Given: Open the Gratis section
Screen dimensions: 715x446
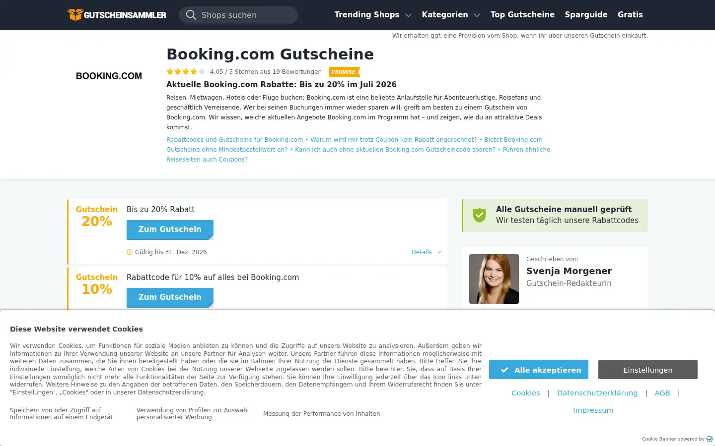Looking at the screenshot, I should click(x=630, y=15).
